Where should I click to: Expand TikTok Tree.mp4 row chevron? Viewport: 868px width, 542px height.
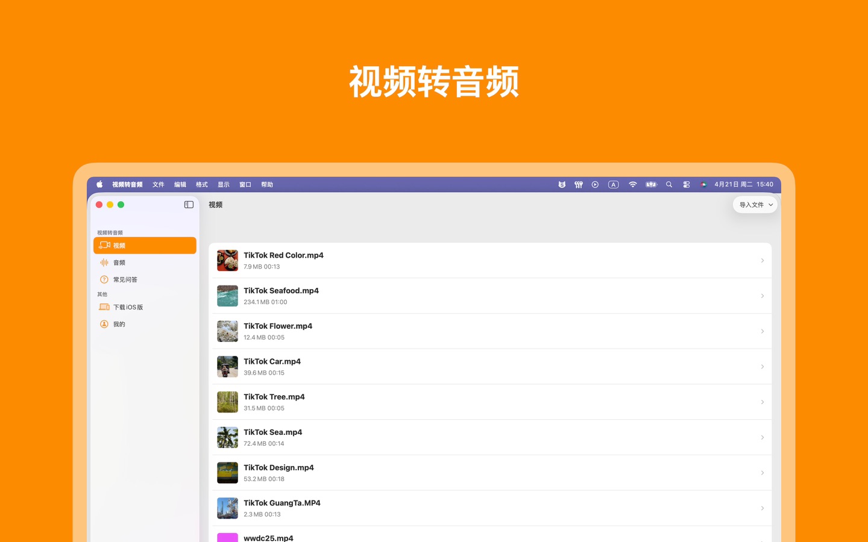pyautogui.click(x=763, y=402)
